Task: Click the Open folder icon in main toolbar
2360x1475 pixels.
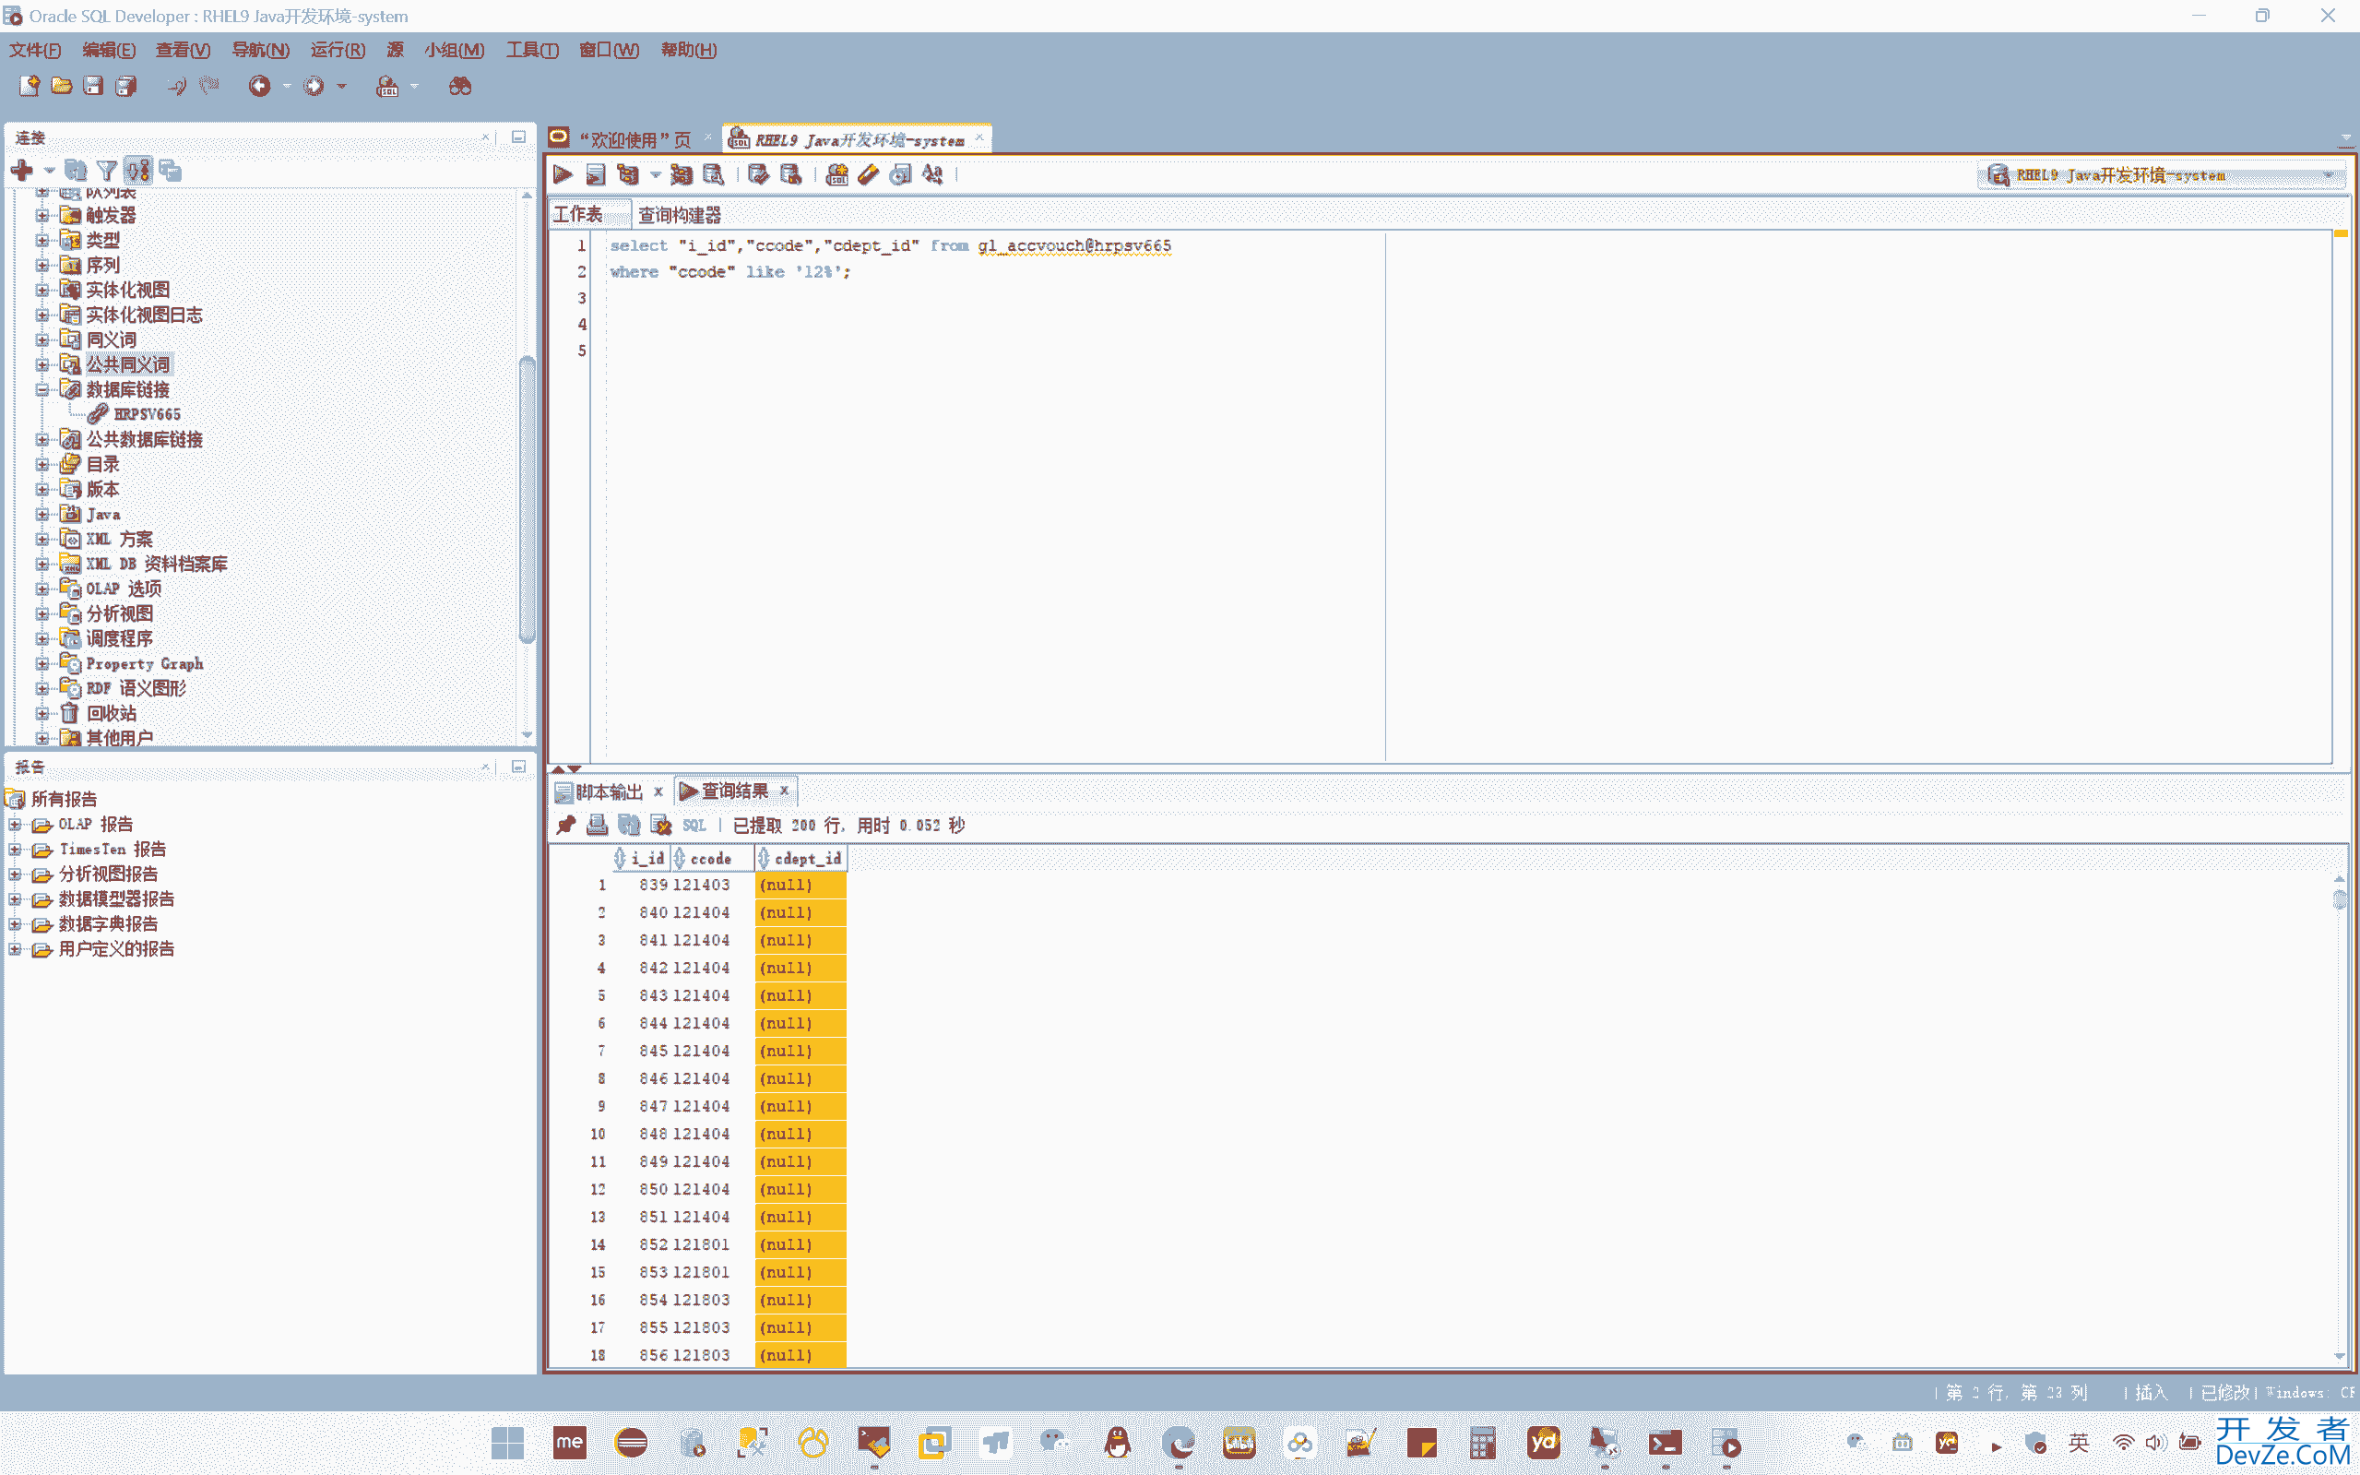Action: click(x=62, y=86)
